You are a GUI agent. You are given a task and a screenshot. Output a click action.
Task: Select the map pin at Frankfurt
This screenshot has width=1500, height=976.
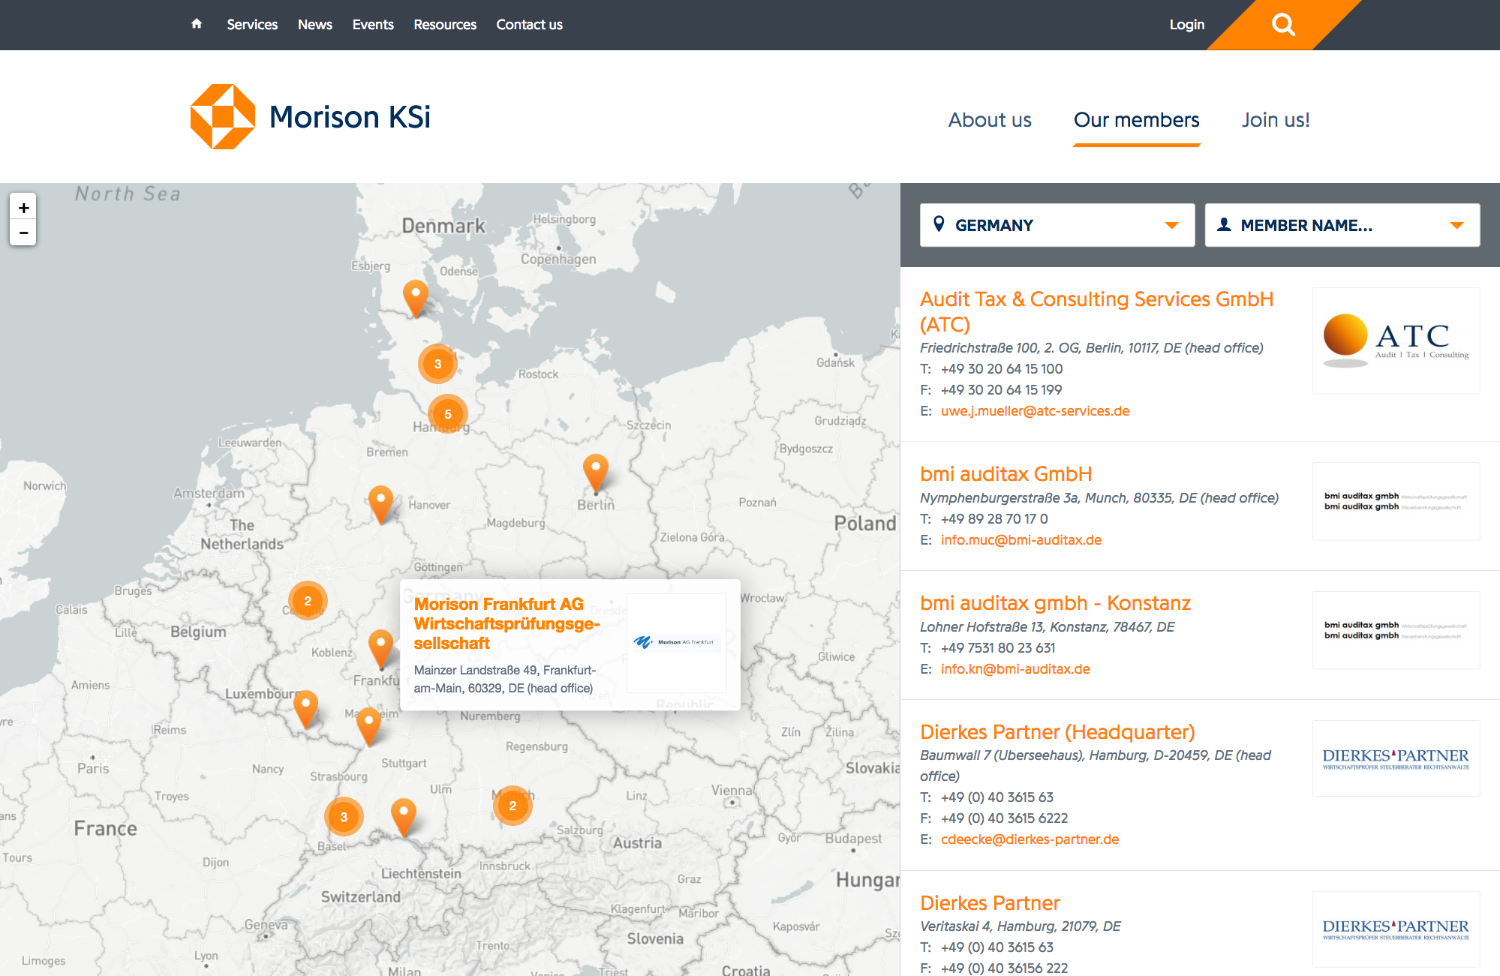tap(381, 648)
